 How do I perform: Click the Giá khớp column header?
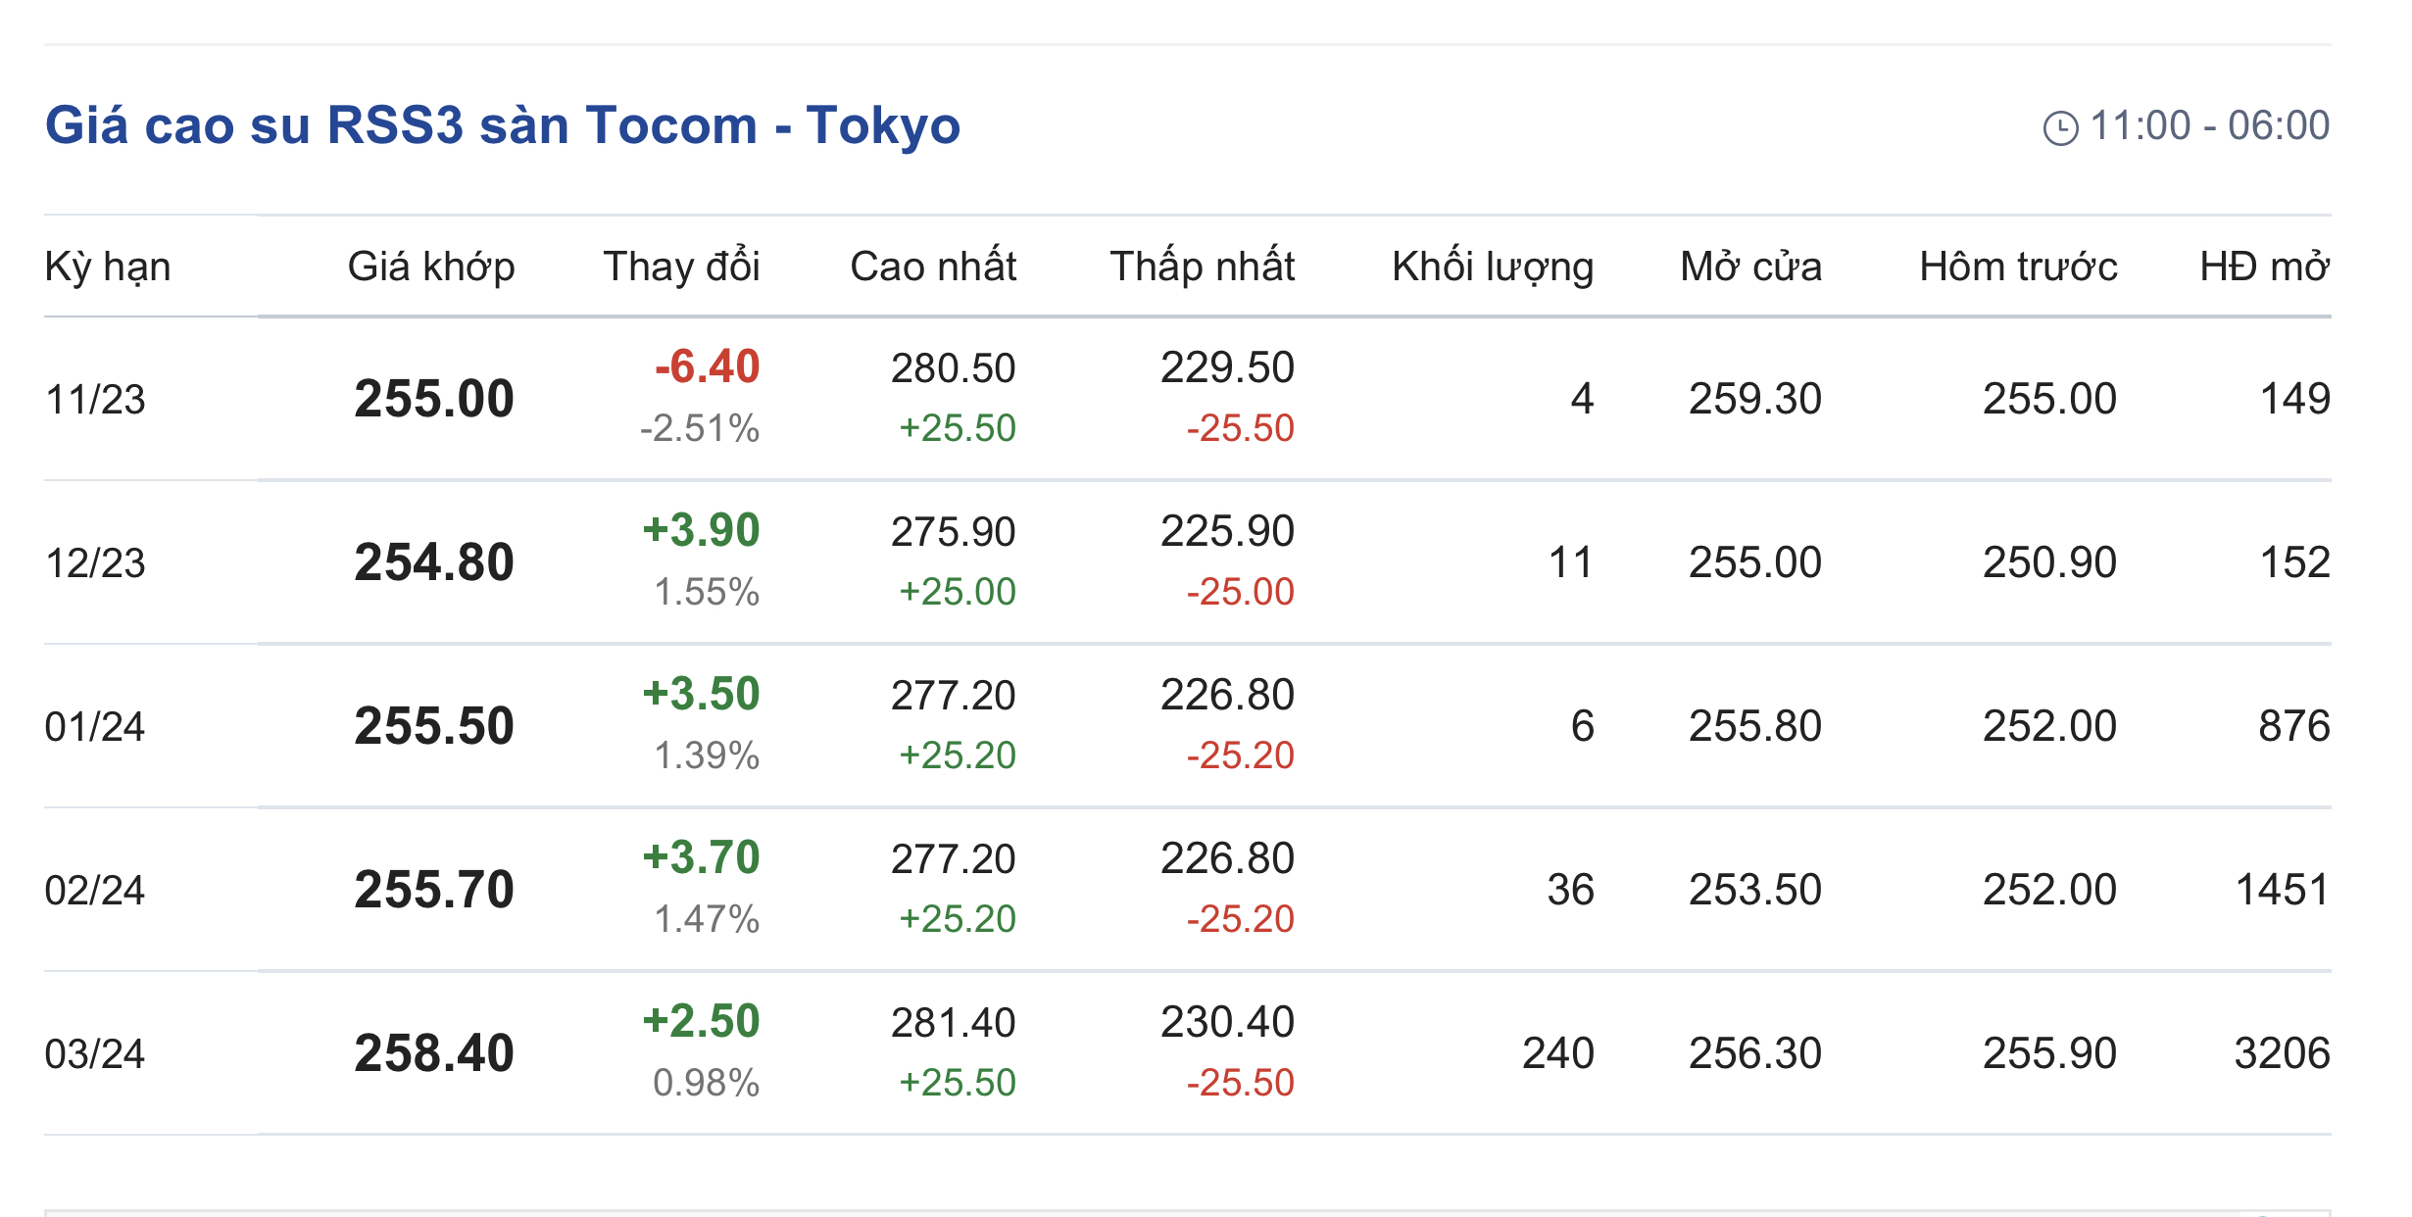[431, 267]
